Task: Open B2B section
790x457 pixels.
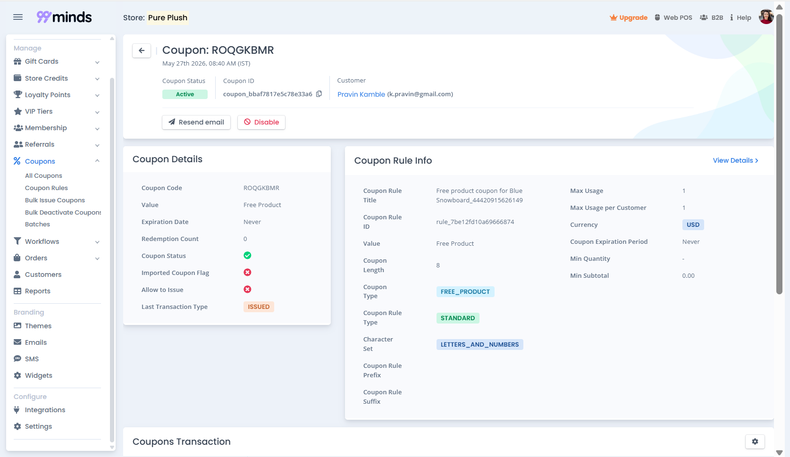Action: (x=711, y=17)
